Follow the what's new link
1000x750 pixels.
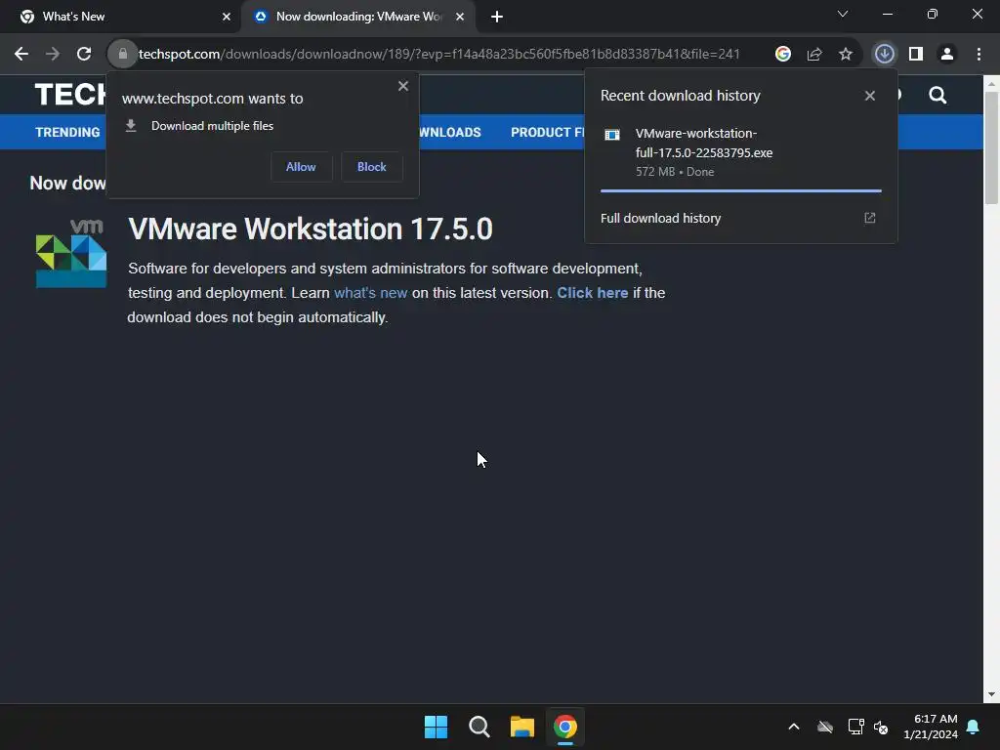pyautogui.click(x=370, y=293)
